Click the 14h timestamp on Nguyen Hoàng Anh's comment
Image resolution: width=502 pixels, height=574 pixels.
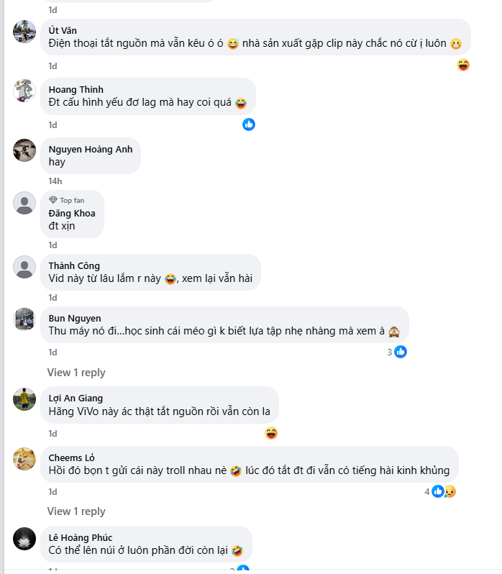pos(55,181)
